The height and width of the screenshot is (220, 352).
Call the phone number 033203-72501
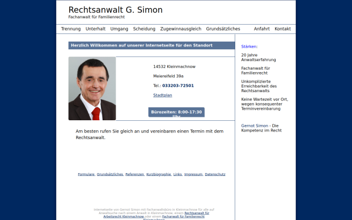coord(178,86)
